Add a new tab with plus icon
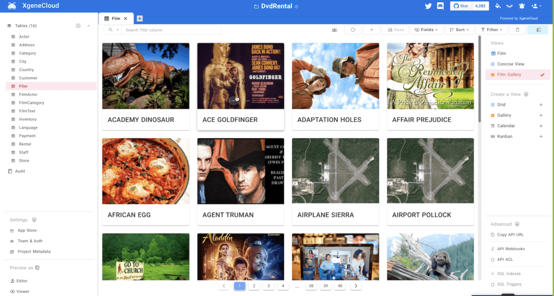 (139, 18)
